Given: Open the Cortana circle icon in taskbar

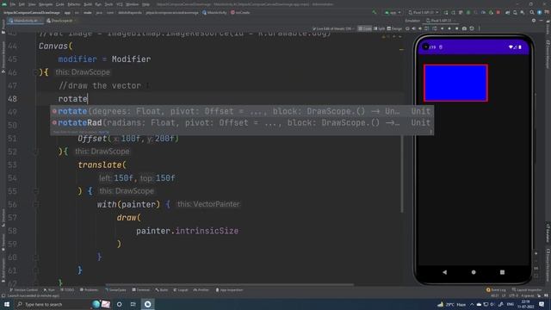Looking at the screenshot, I should point(120,304).
